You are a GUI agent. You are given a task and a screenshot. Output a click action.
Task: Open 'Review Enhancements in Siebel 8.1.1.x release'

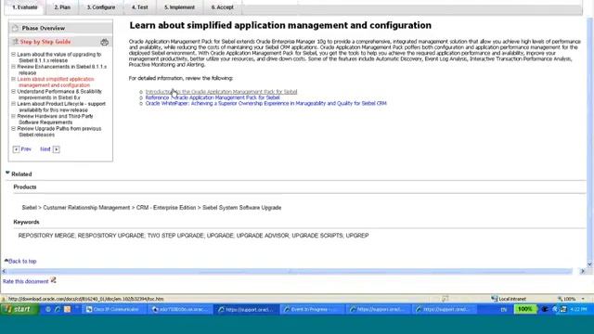[62, 70]
